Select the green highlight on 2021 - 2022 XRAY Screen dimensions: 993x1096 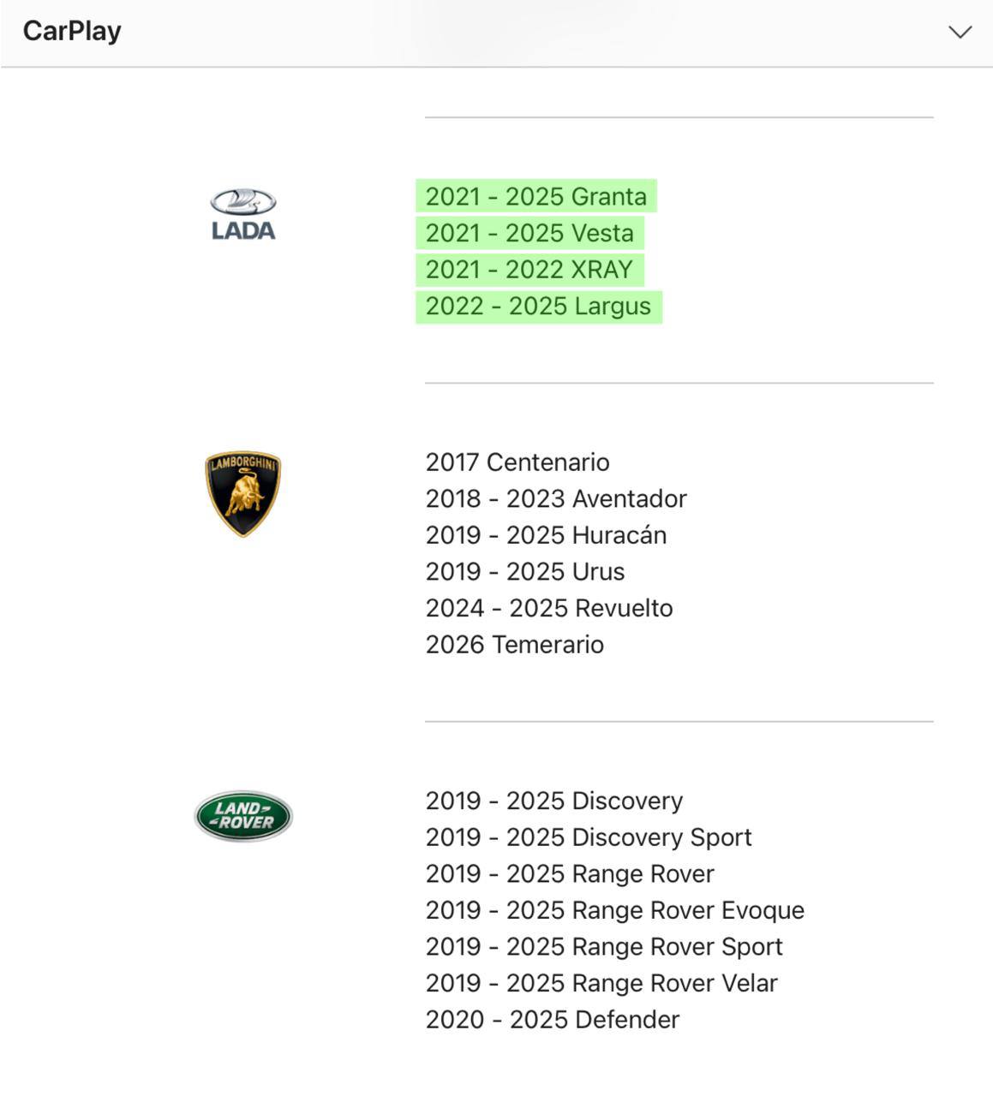pos(529,269)
